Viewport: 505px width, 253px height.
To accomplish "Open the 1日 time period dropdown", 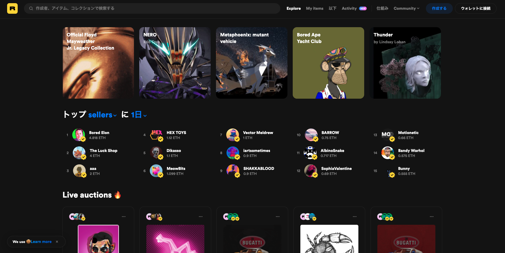I will click(139, 115).
